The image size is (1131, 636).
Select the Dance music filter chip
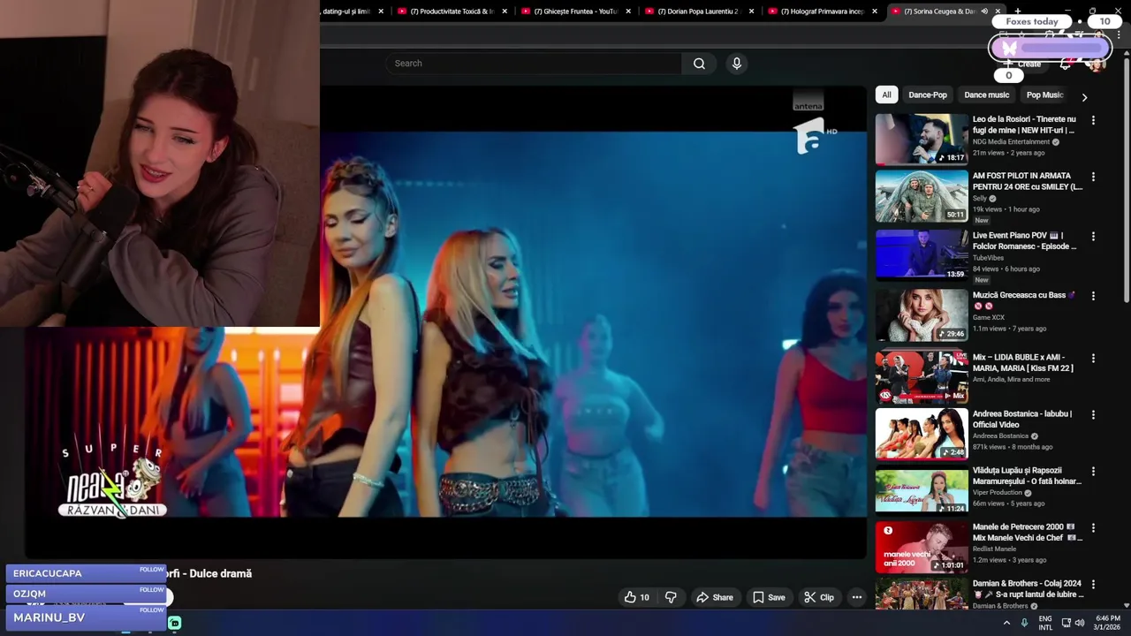986,95
